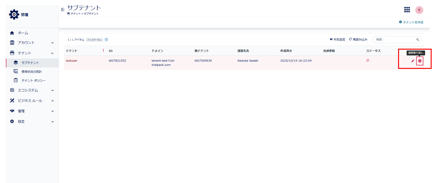Click the help question mark icon
The height and width of the screenshot is (183, 444).
(106, 40)
